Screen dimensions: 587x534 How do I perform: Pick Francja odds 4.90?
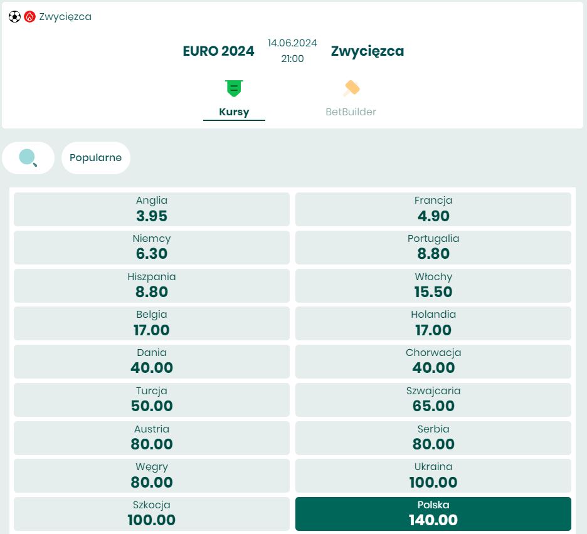coord(433,209)
